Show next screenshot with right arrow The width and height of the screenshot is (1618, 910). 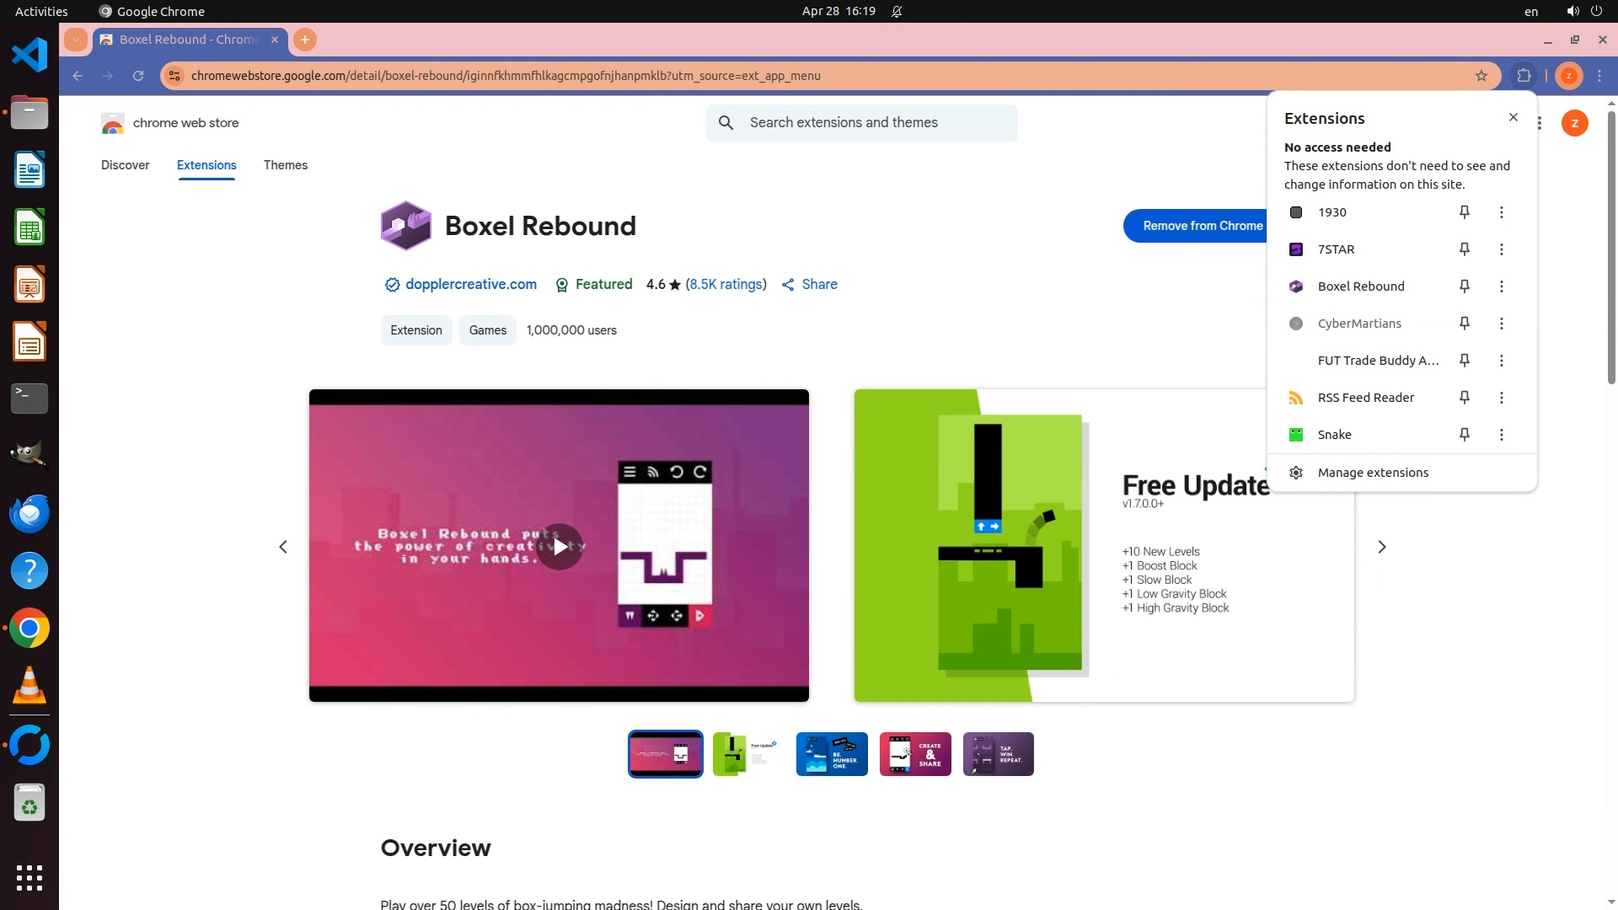[1382, 547]
